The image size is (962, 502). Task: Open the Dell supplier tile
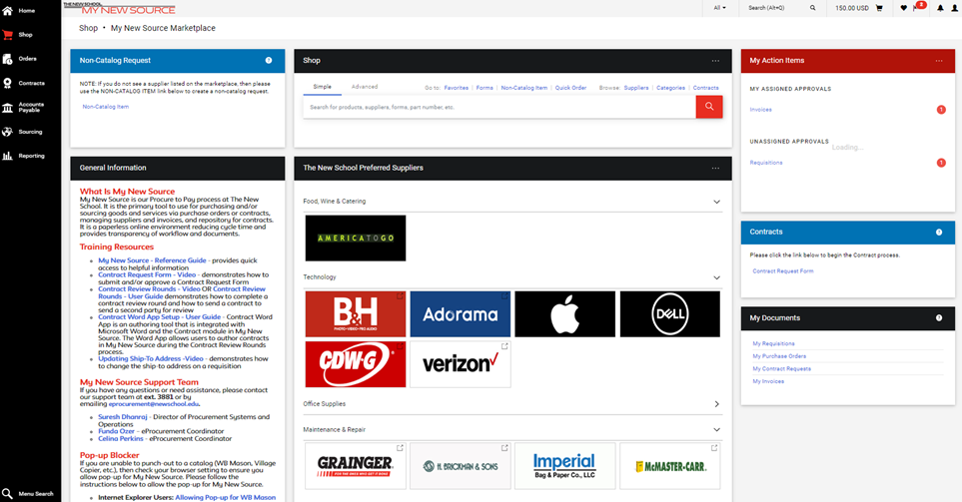(x=670, y=313)
